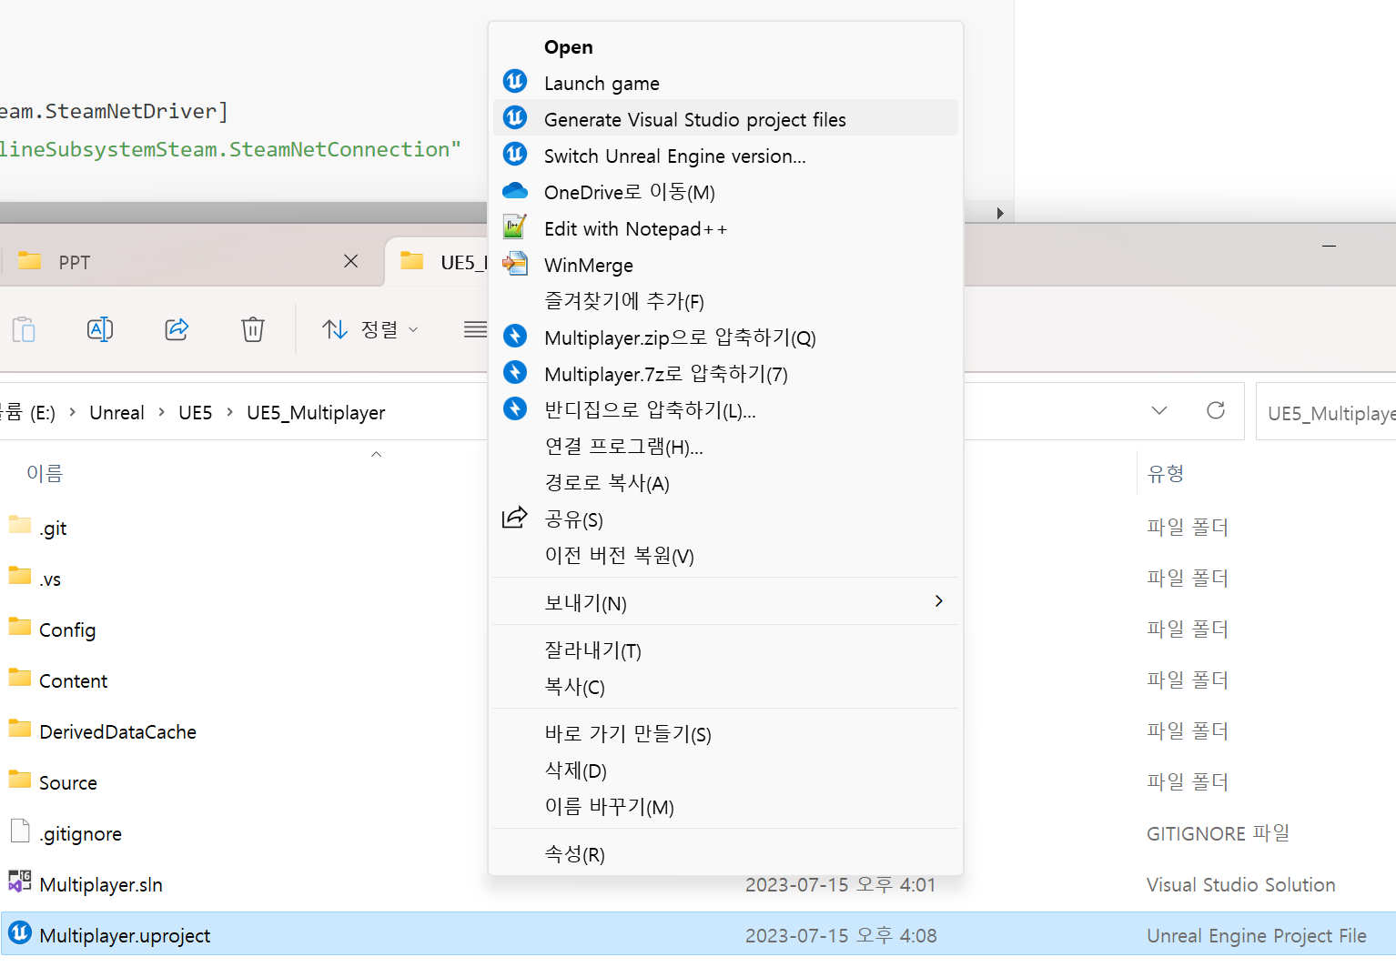Select 삭제(D) delete entry
Screen dimensions: 1396x967
725,771
